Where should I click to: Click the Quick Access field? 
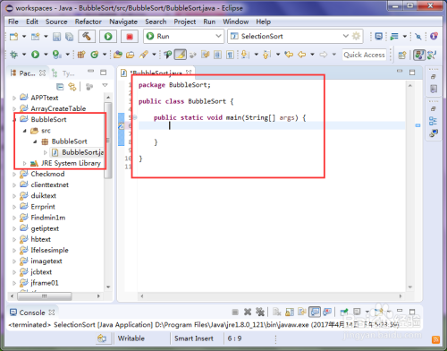click(364, 55)
